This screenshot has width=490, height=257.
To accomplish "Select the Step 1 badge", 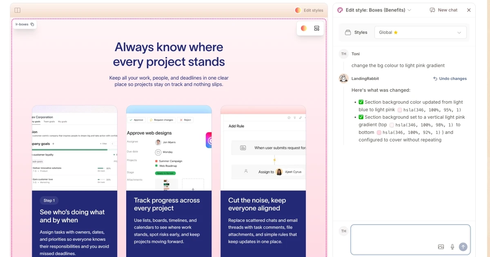I will [x=49, y=200].
